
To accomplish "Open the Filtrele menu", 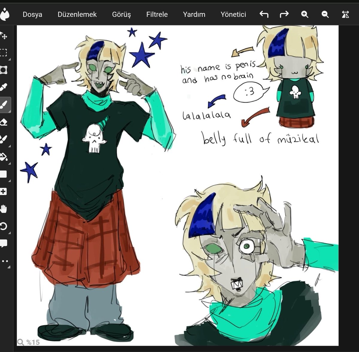I will (x=157, y=14).
